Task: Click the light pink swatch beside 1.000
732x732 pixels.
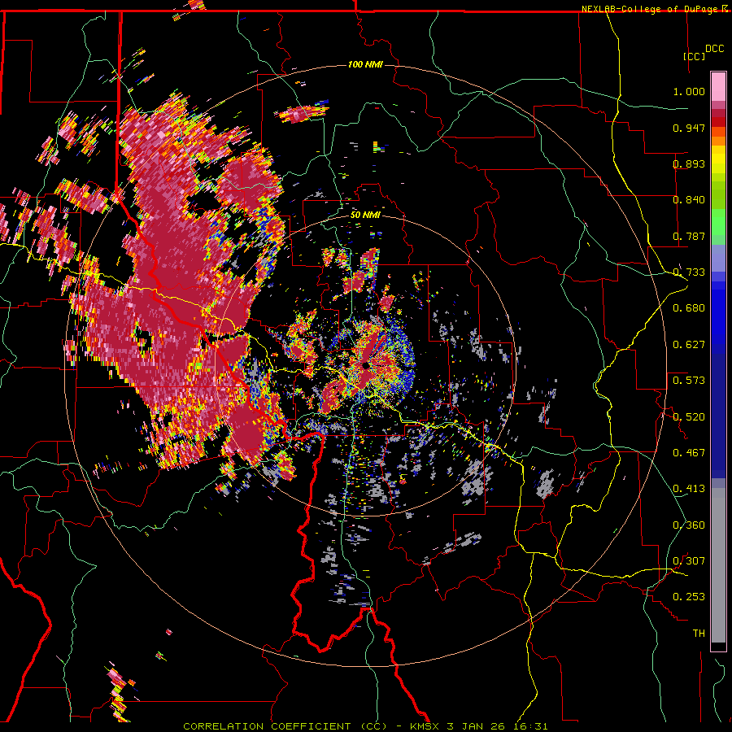Action: 718,87
